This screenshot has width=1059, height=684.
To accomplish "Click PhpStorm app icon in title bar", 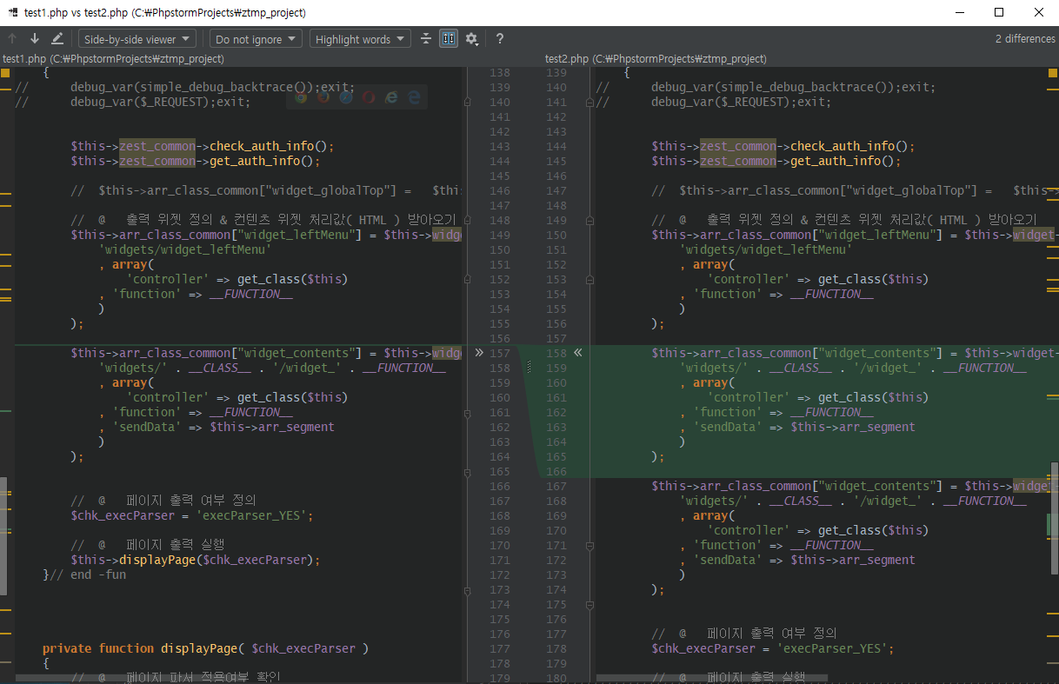I will point(12,13).
